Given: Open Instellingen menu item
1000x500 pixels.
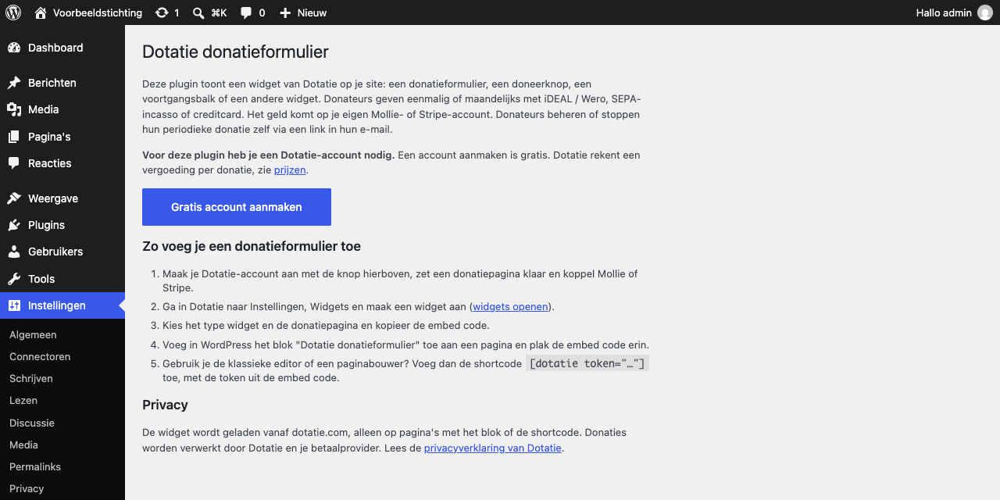Looking at the screenshot, I should 62,305.
